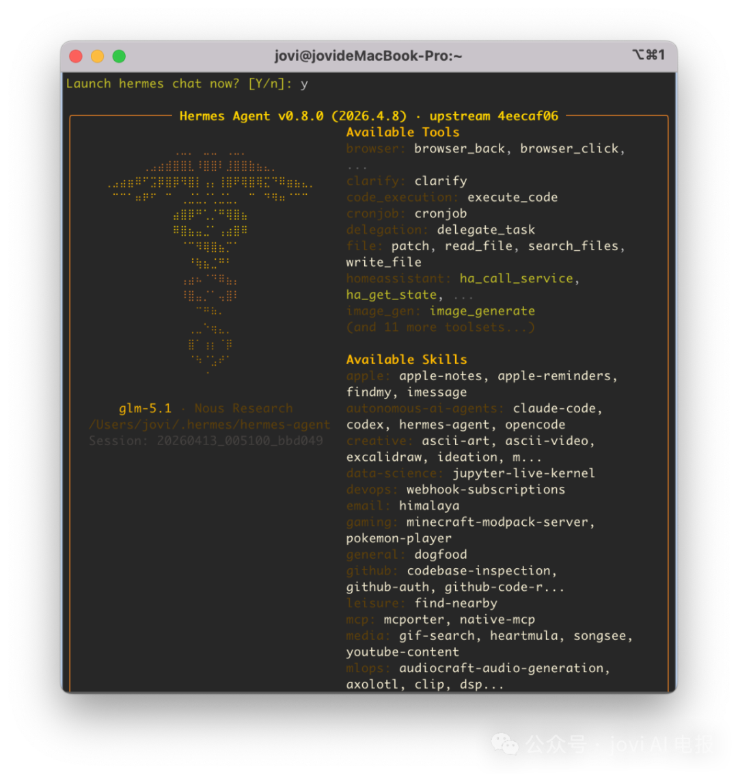Click the 'image_generate' tool name
The image size is (738, 774).
tap(482, 311)
